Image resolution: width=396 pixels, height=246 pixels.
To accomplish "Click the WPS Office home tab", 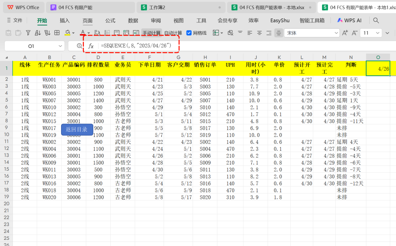I will [24, 8].
